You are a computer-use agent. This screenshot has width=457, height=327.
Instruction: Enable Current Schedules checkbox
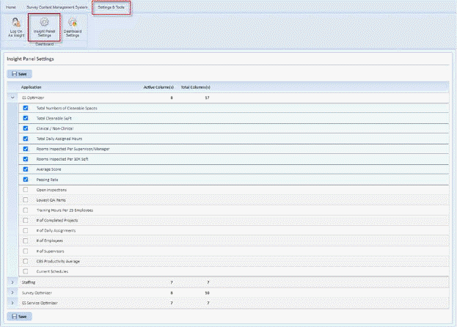click(x=26, y=271)
